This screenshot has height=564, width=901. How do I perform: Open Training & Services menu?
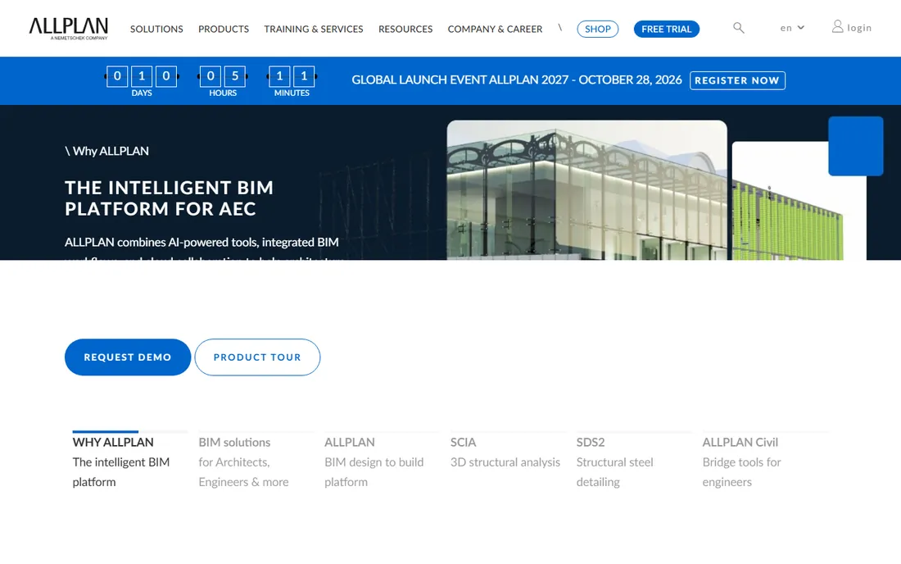coord(313,29)
